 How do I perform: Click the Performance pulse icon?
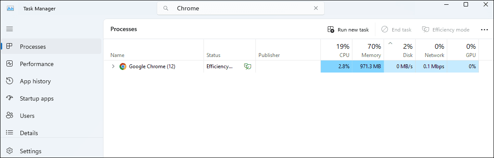pyautogui.click(x=10, y=63)
